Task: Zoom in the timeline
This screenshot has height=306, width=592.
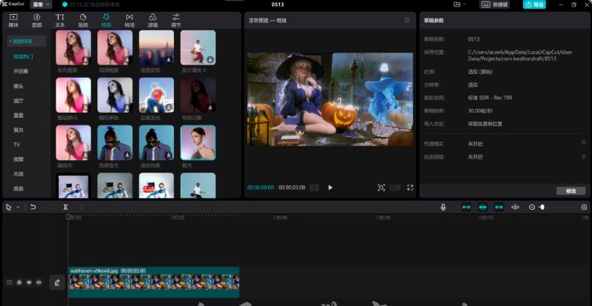Action: click(x=584, y=207)
